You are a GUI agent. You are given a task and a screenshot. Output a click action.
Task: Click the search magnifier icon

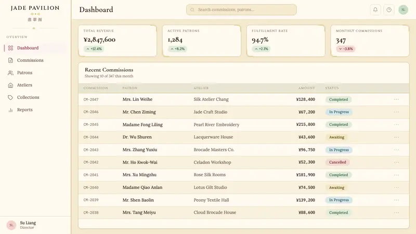(192, 9)
